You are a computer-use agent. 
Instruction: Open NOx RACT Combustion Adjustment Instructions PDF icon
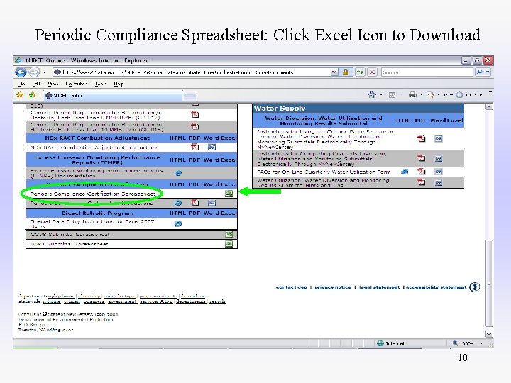coord(195,148)
